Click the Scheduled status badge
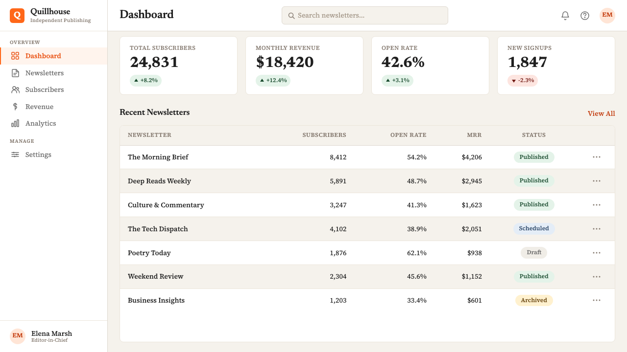This screenshot has height=352, width=627. click(x=534, y=229)
